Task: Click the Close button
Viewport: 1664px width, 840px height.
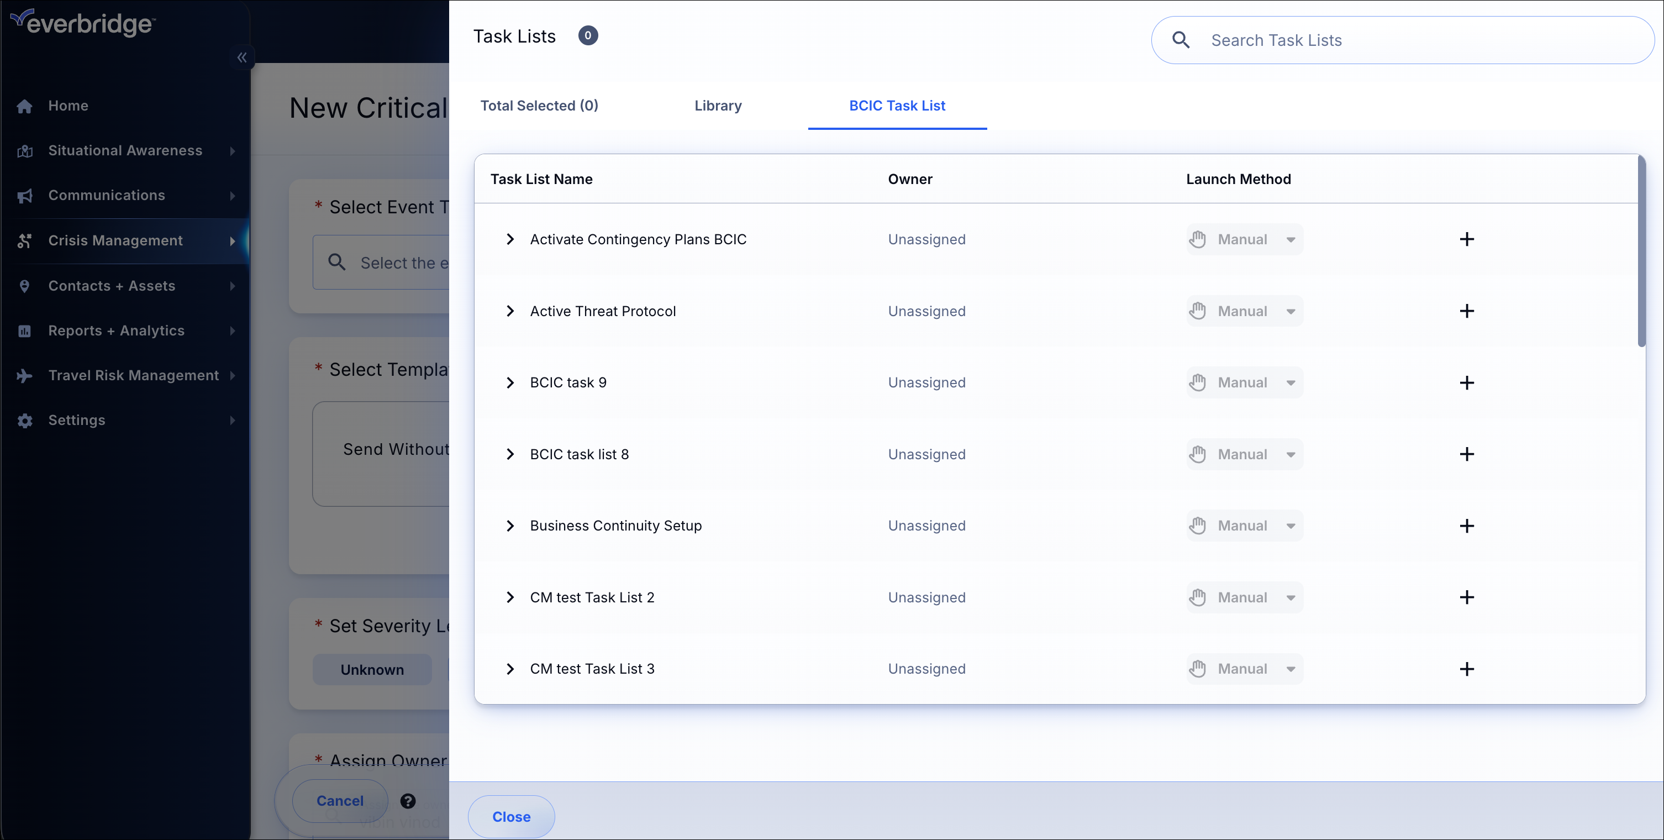Action: click(511, 816)
